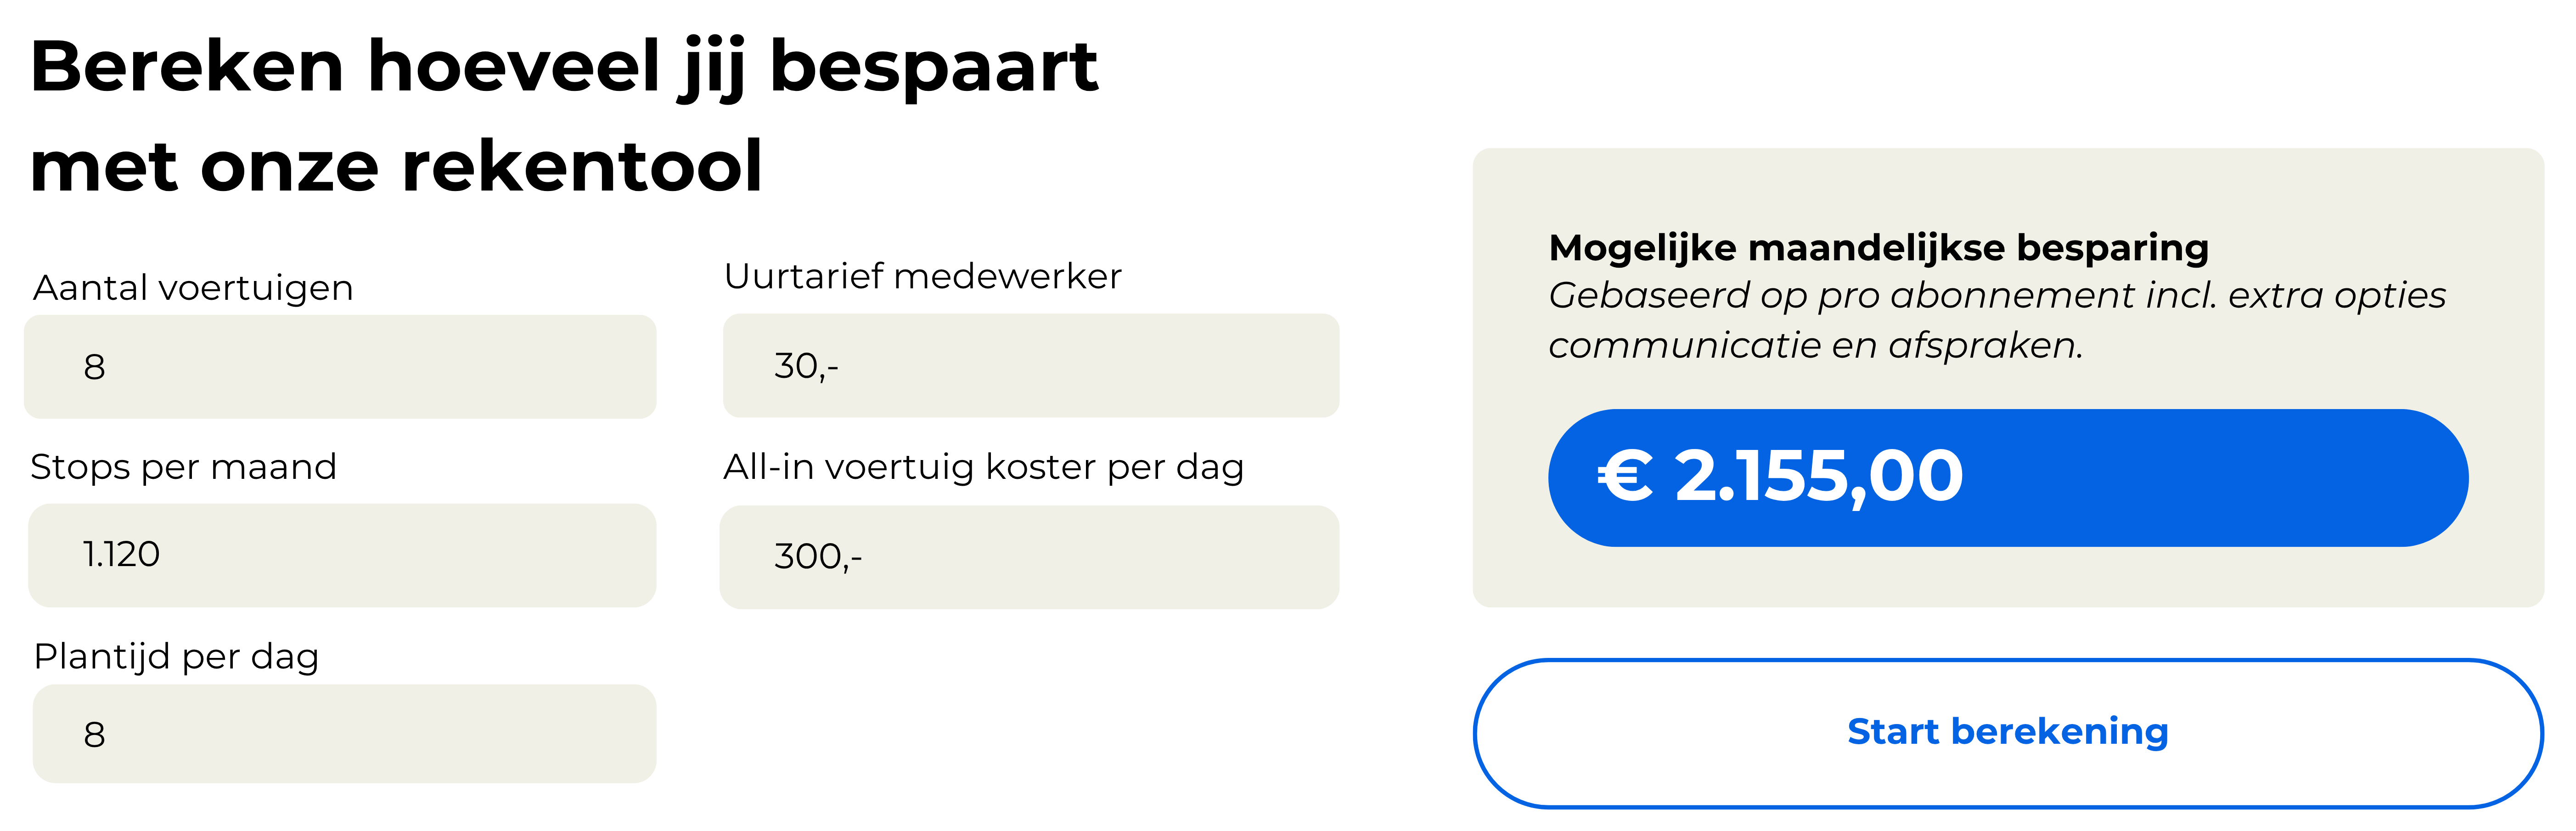Click the 300,- value in the vehicle cost field

[x=818, y=557]
